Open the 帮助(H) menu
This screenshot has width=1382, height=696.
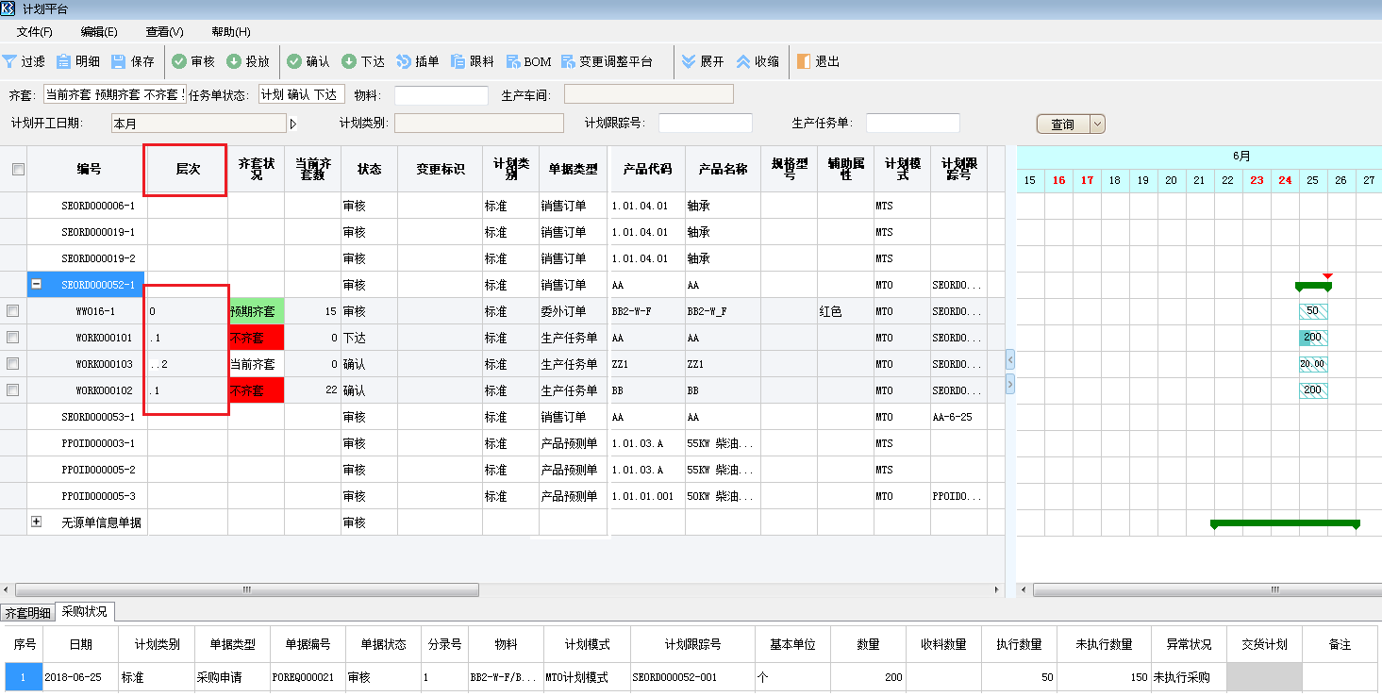[x=230, y=32]
